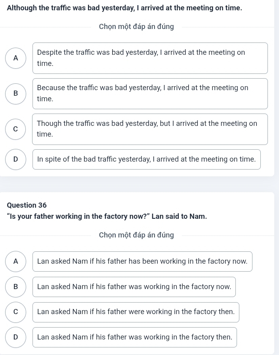279x355 pixels.
Task: Choose answer 'Despite the traffic was bad yesterday'
Action: pos(150,58)
